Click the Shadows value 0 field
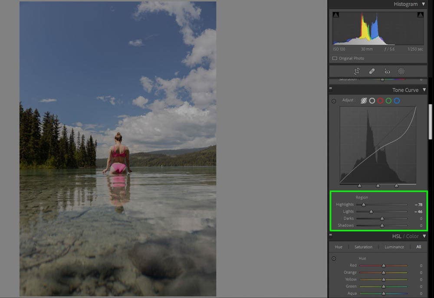Screen dimensions: 434x298 click(421, 226)
